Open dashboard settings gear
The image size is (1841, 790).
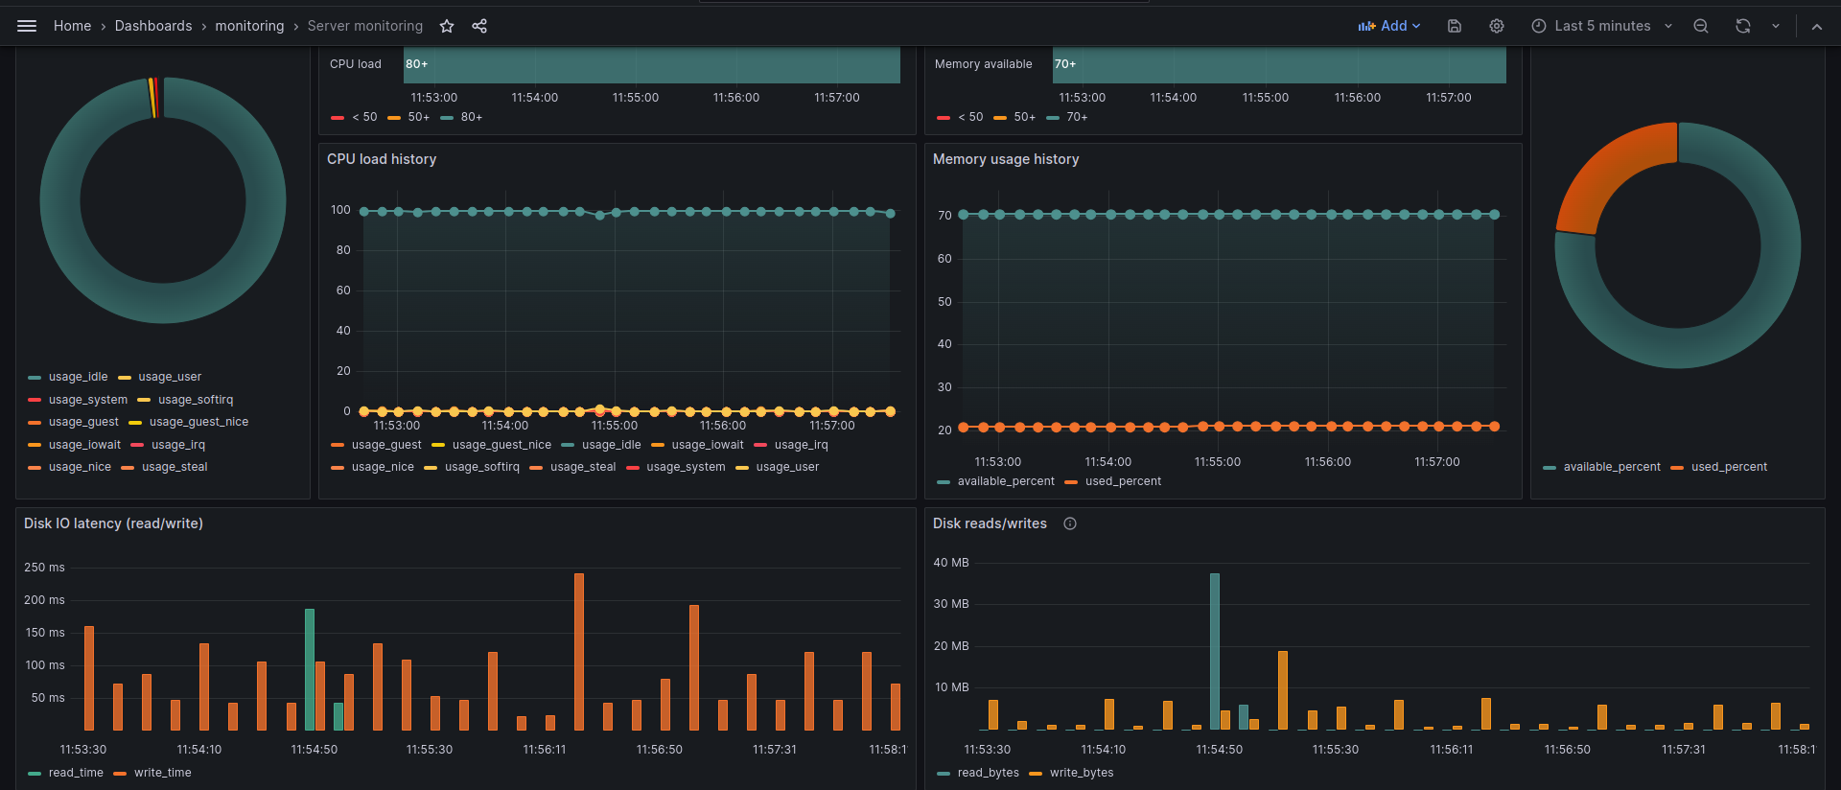coord(1497,26)
